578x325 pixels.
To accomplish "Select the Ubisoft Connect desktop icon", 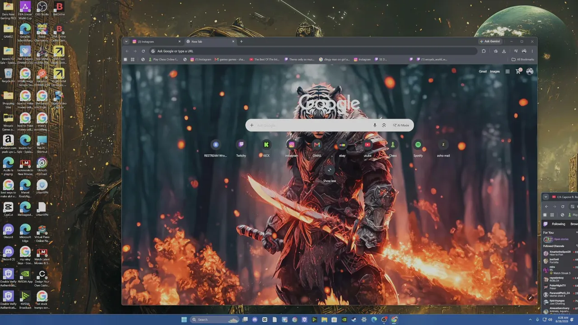I will [x=42, y=166].
